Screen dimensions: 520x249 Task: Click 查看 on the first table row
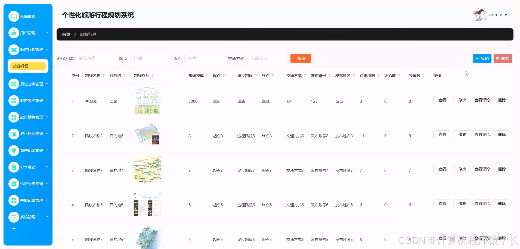(442, 100)
